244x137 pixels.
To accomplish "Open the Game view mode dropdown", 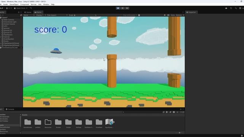I will [x=29, y=15].
